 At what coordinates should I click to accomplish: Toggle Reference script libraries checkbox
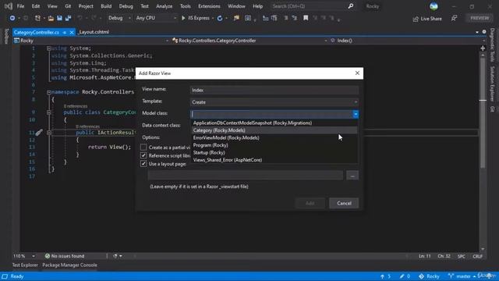(x=143, y=155)
